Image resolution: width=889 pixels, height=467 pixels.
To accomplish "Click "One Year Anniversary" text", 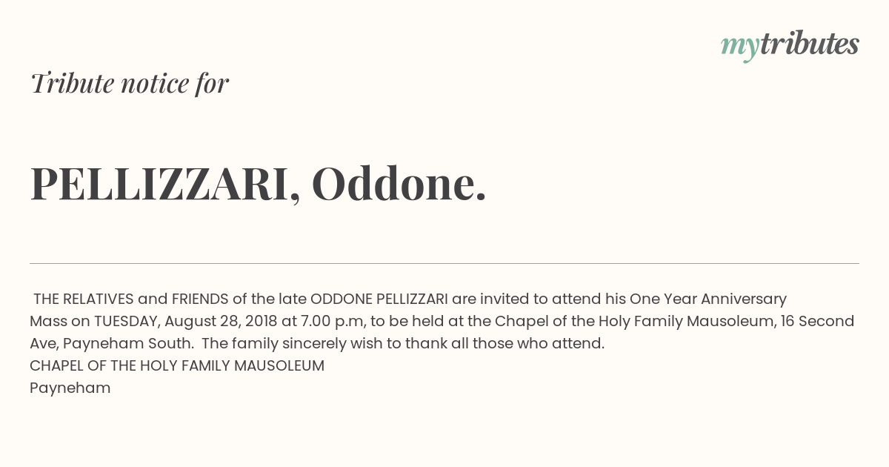I will coord(708,299).
